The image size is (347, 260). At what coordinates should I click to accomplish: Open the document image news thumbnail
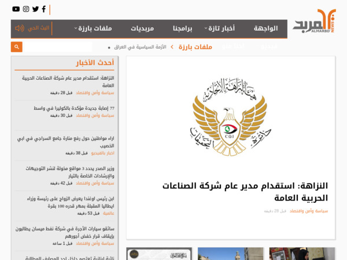pos(159,254)
